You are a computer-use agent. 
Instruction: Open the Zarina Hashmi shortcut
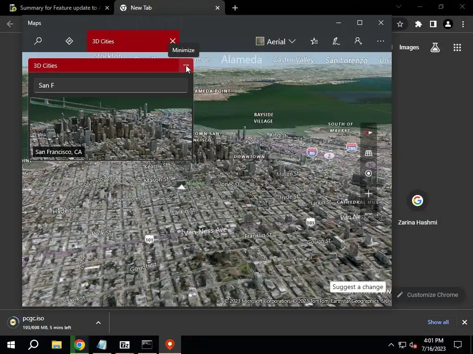418,208
